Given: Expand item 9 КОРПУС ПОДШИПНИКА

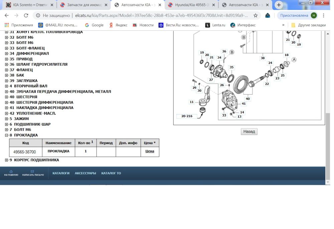Looking at the screenshot, I should coord(6,160).
